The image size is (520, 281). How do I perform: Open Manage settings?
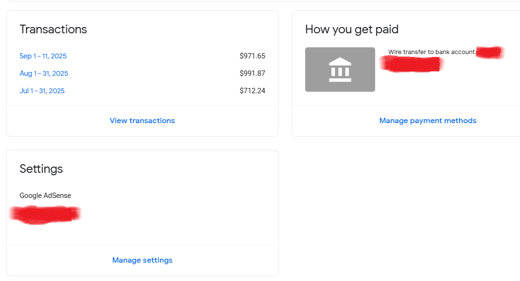(142, 260)
